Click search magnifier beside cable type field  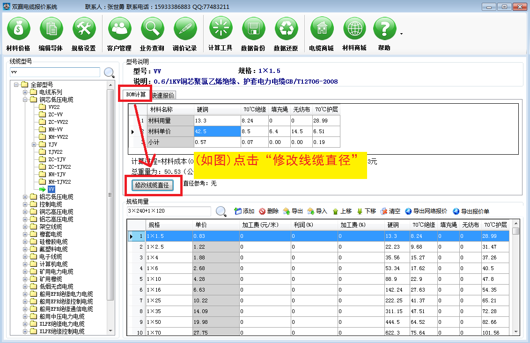tap(109, 72)
